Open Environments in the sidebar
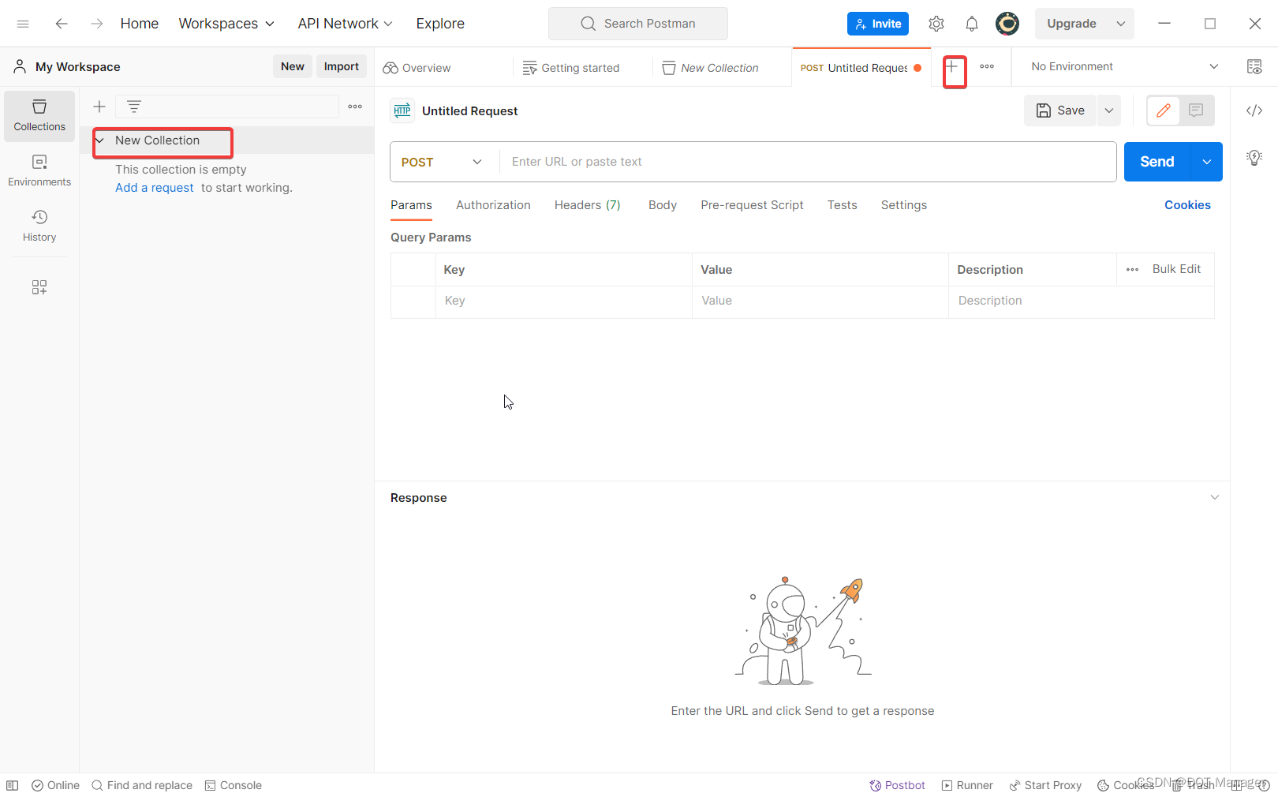This screenshot has width=1278, height=797. (x=39, y=171)
